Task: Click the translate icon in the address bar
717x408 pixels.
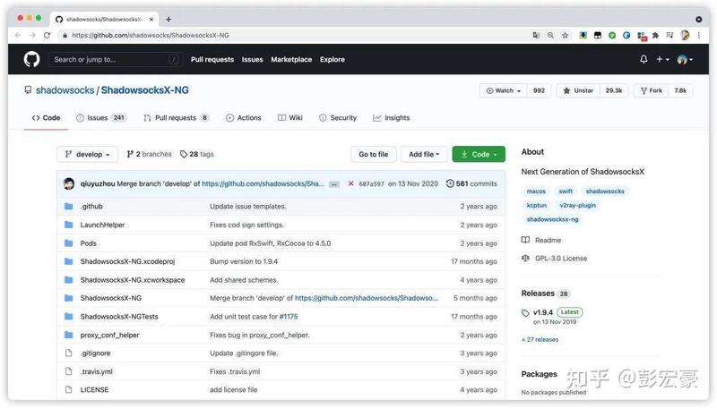Action: pos(536,35)
